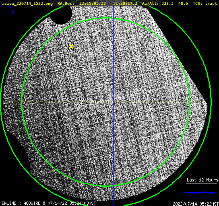Click the black circular obstruction at top
The width and height of the screenshot is (219, 206).
tap(62, 15)
